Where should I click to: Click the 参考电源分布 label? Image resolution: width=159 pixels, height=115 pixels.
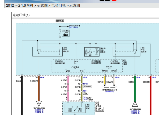pyautogui.click(x=75, y=26)
